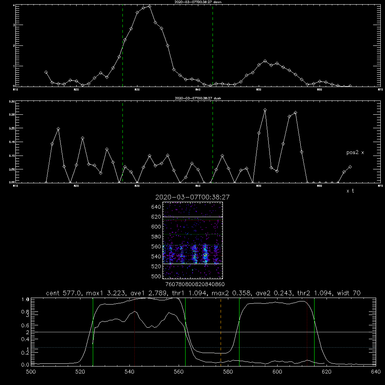The width and height of the screenshot is (385, 385).
Task: Click the red dotted line near 542 in bottom plot
Action: coord(134,331)
